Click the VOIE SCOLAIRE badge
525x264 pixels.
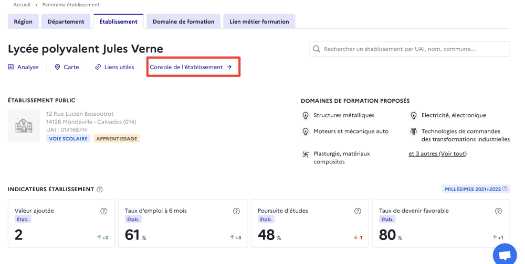pos(68,139)
